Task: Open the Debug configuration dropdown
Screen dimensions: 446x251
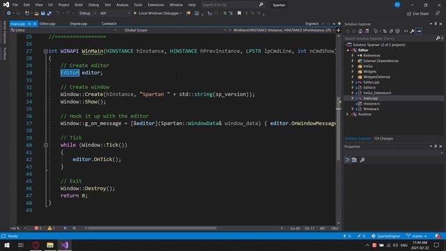Action: coord(87,13)
